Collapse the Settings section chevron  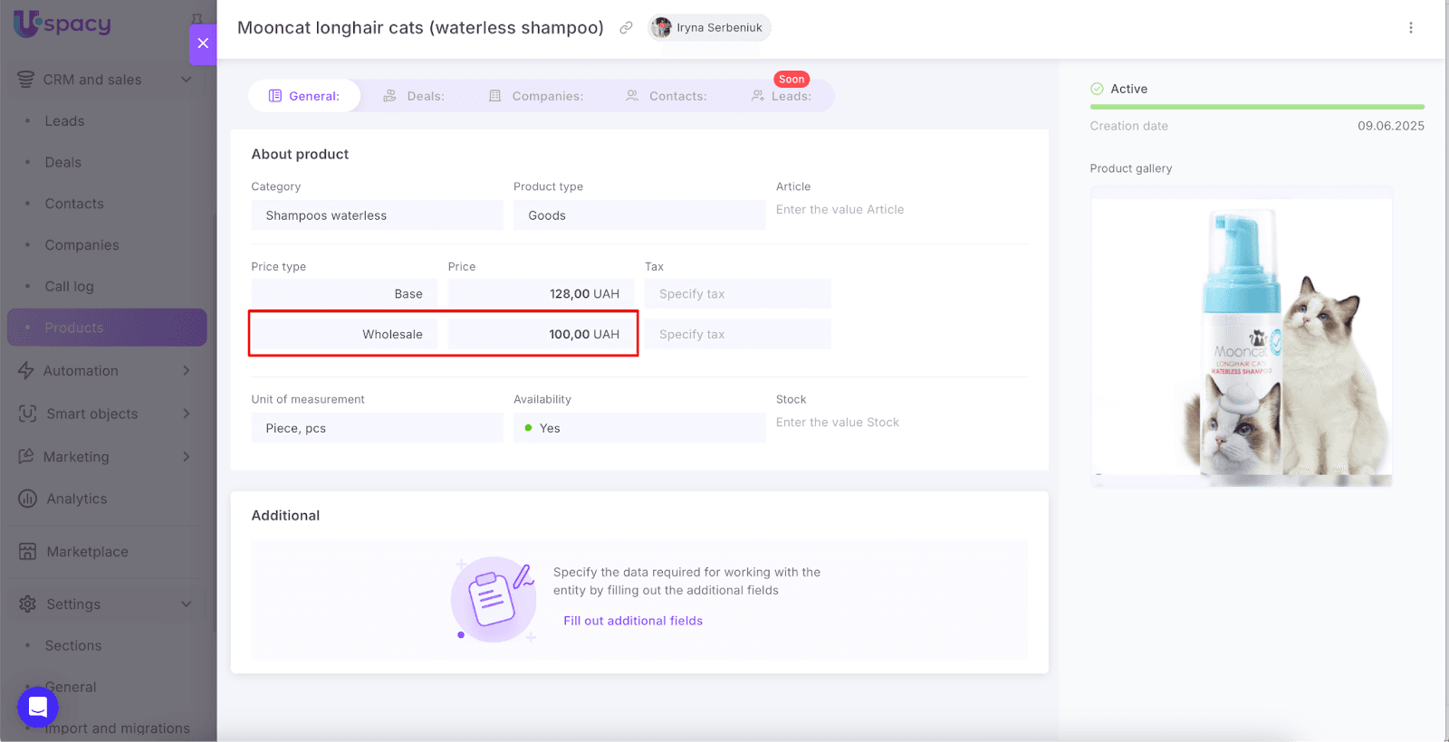(186, 604)
